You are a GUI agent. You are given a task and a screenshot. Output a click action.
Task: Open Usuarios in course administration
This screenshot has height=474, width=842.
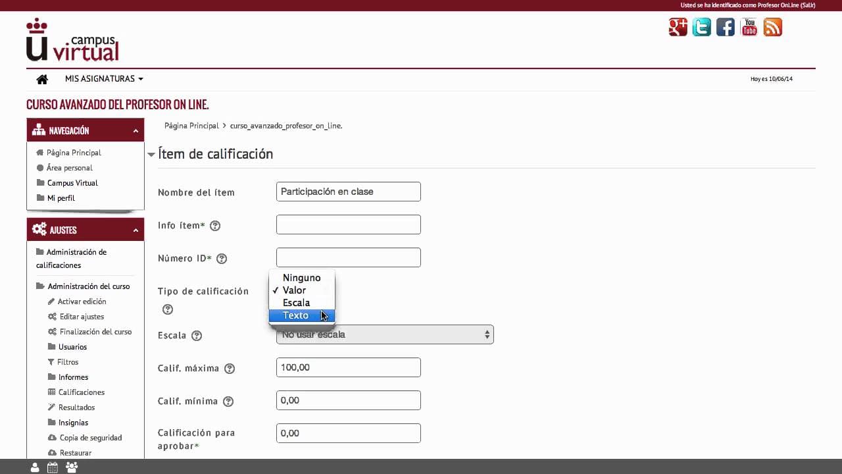tap(72, 347)
